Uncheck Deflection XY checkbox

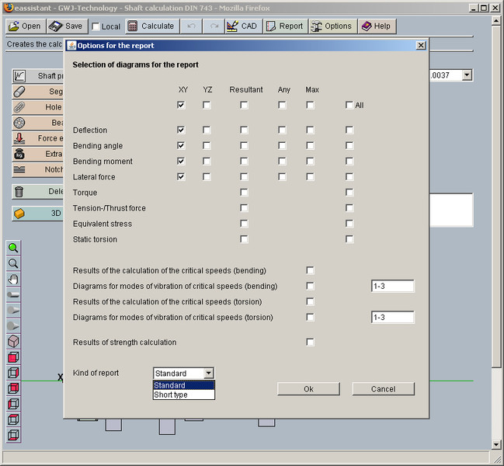tap(181, 130)
